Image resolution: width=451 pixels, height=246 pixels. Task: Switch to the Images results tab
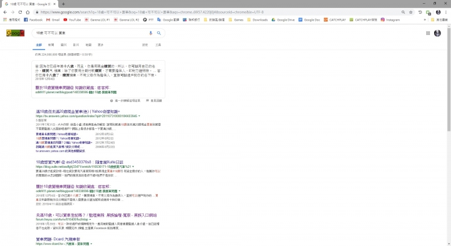[63, 45]
